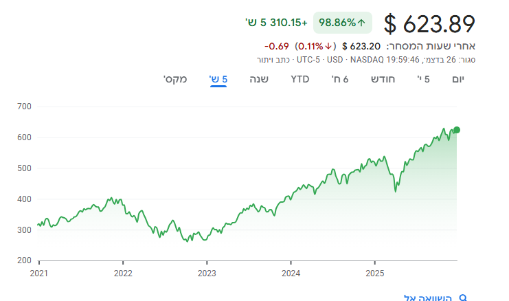Screen dimensions: 509x301
Task: Click the 2023 label on the x-axis
Action: 207,272
